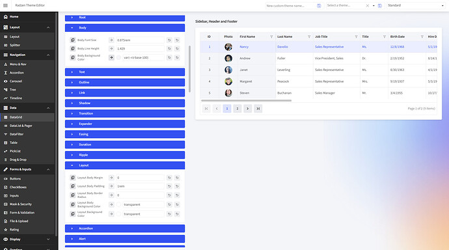Expand the Shadow section
Screen dimensions: 449x250
[x=125, y=103]
